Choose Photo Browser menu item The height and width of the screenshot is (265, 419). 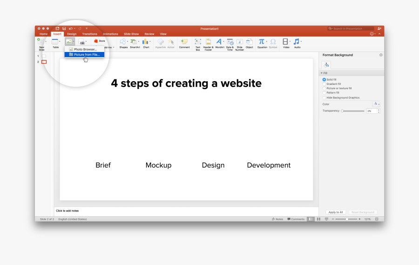(x=84, y=49)
